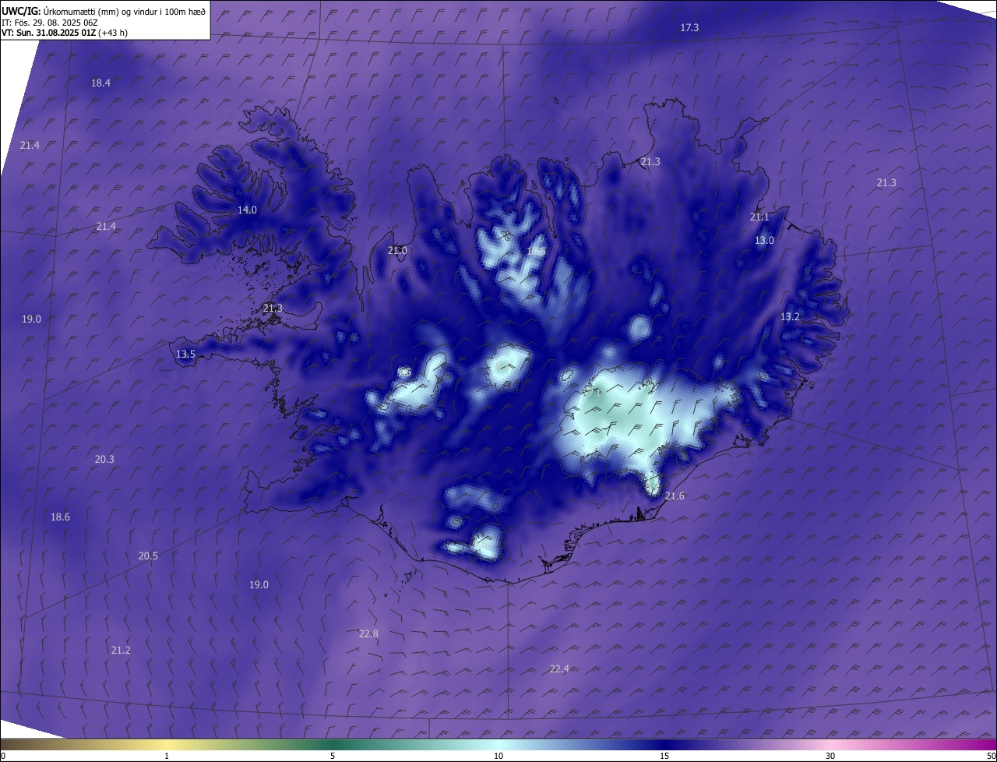Click the 21.6 value label
The height and width of the screenshot is (762, 997).
tap(675, 496)
